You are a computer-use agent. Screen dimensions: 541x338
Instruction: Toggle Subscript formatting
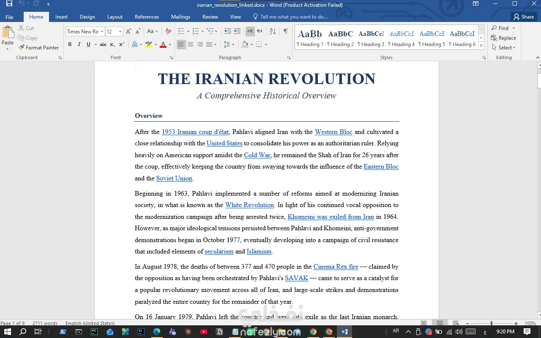coord(112,44)
